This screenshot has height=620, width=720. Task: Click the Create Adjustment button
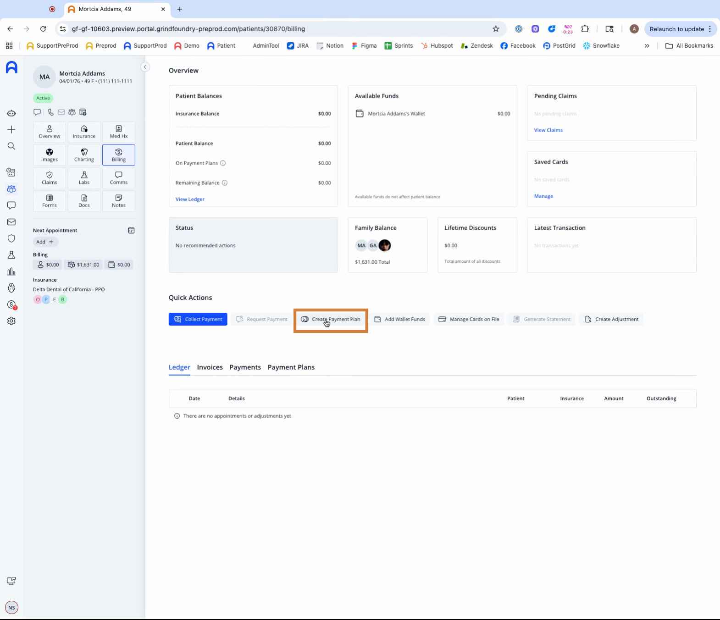click(x=612, y=319)
